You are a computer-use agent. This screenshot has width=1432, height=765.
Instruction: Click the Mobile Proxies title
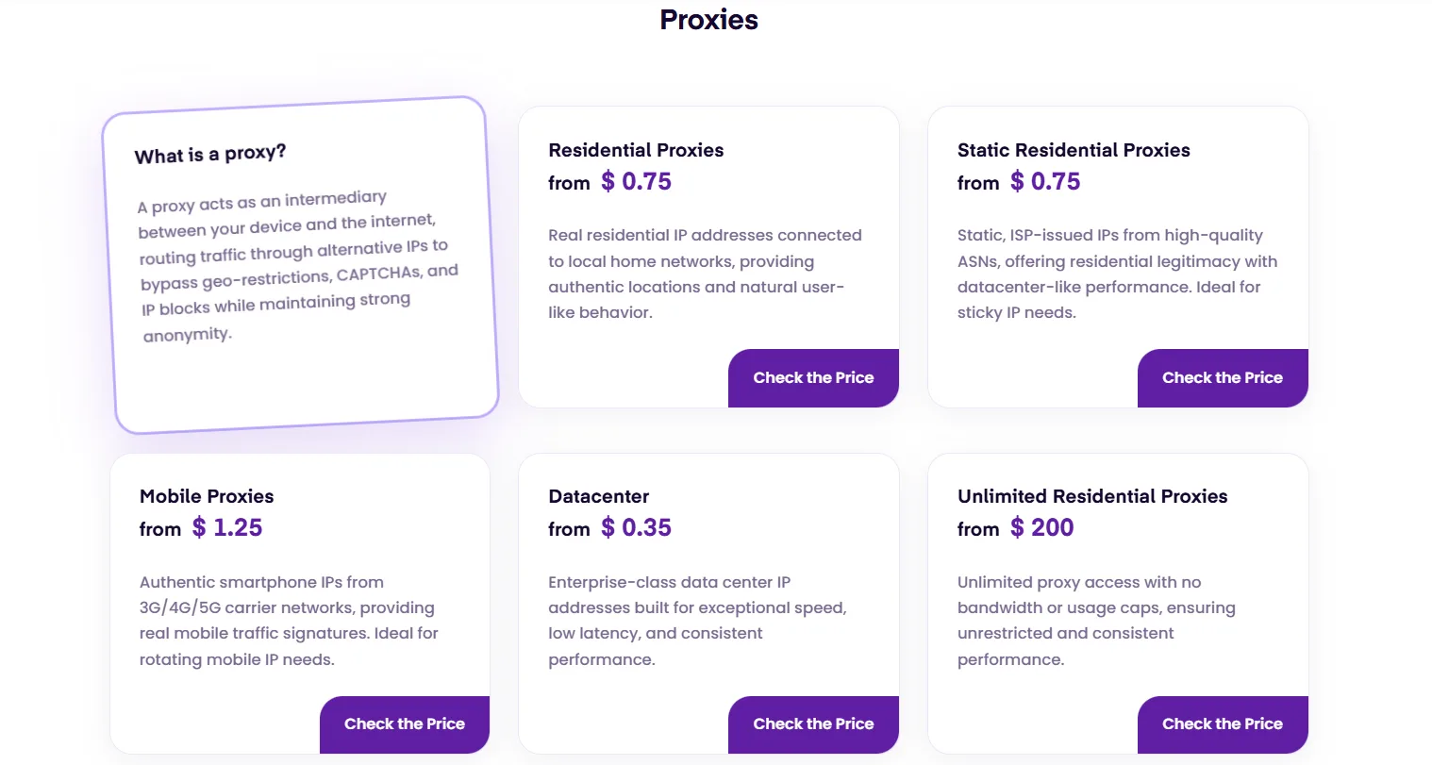(207, 496)
